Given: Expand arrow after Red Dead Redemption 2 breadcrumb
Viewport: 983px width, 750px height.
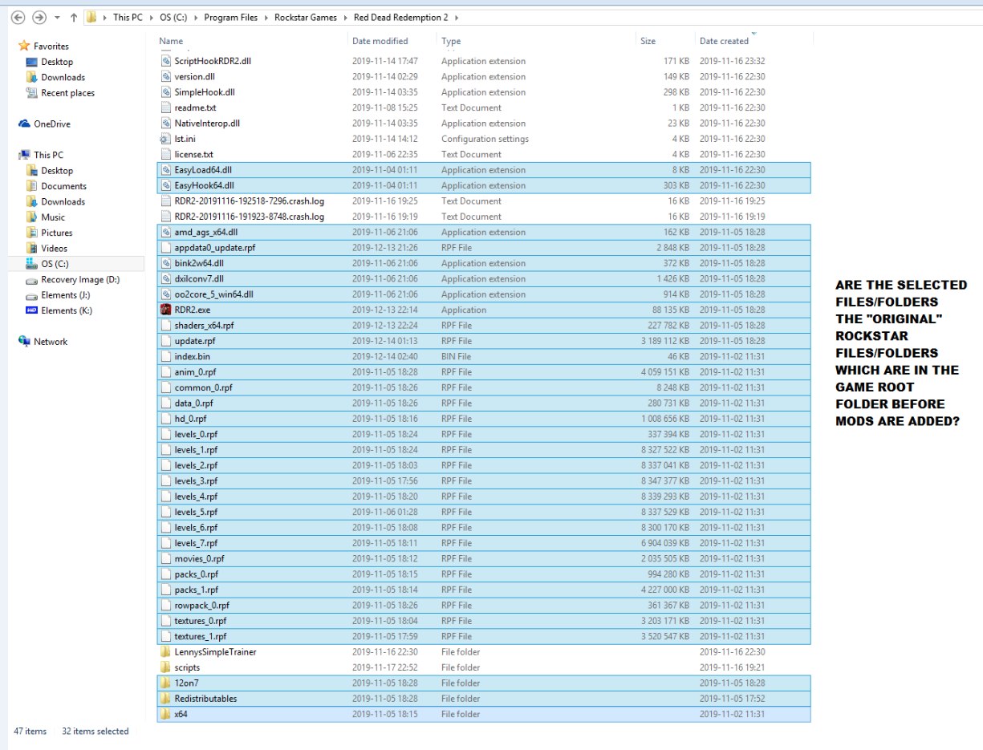Looking at the screenshot, I should 456,18.
